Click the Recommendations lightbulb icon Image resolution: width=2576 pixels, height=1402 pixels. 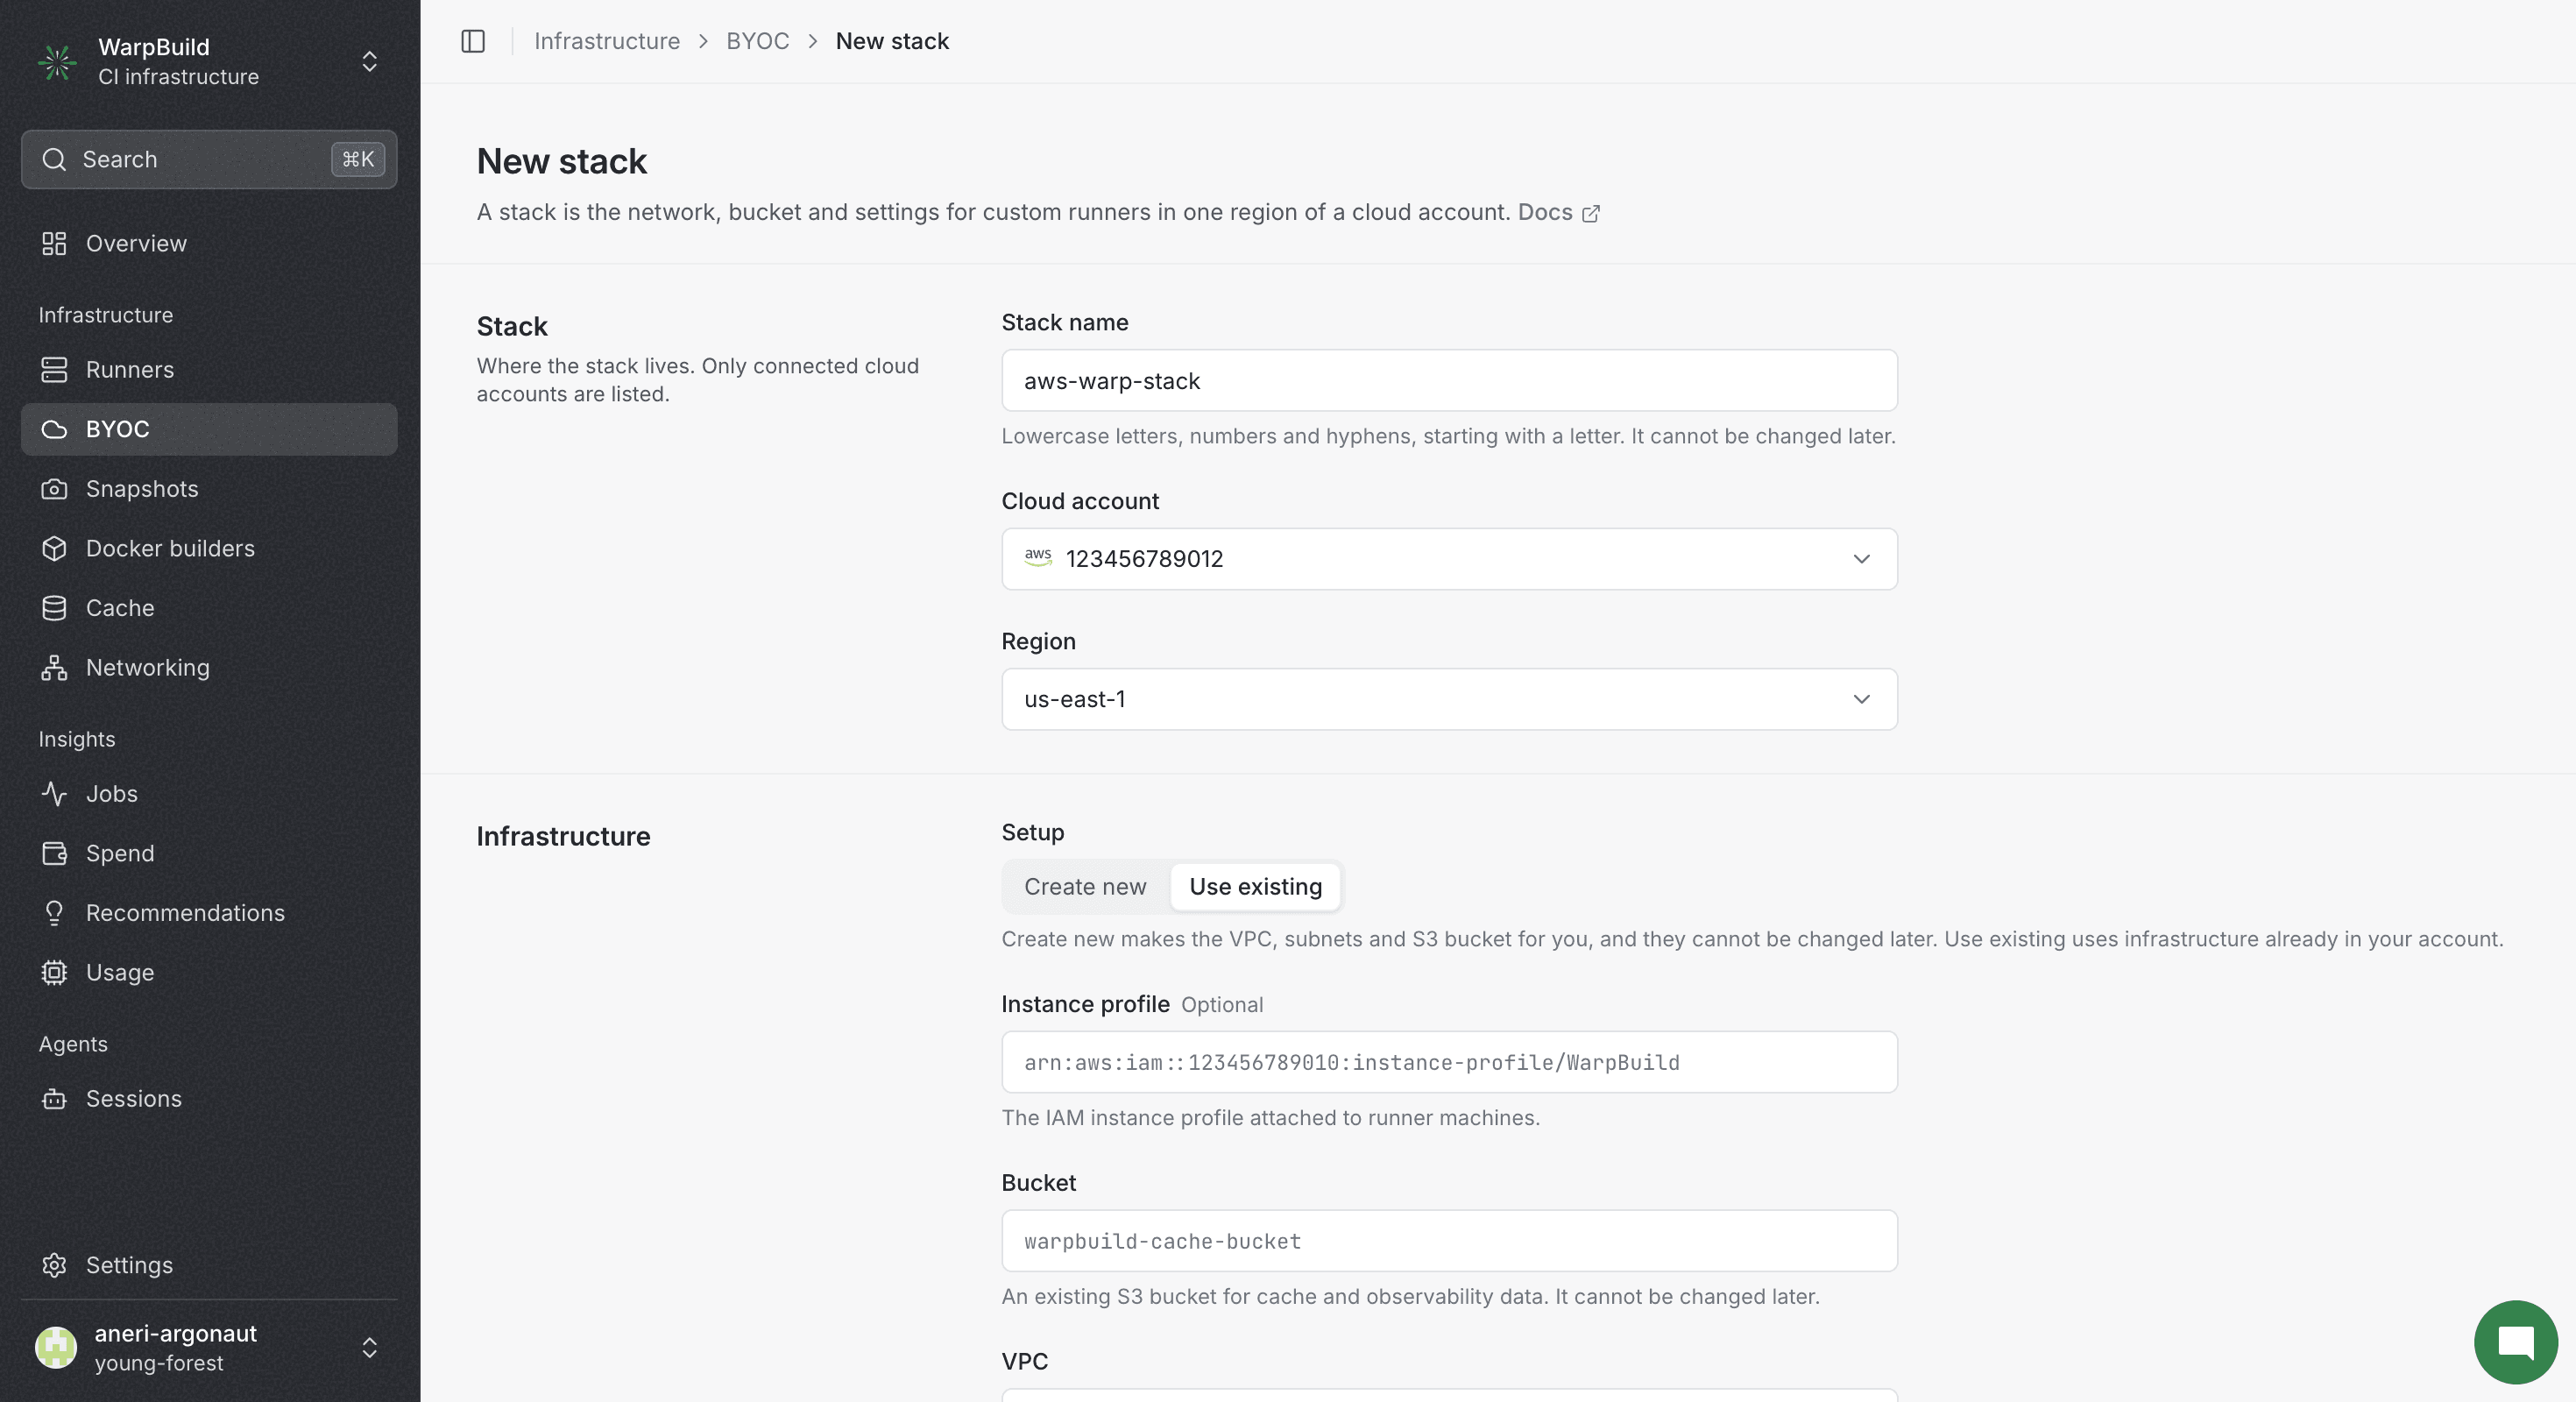pyautogui.click(x=54, y=913)
